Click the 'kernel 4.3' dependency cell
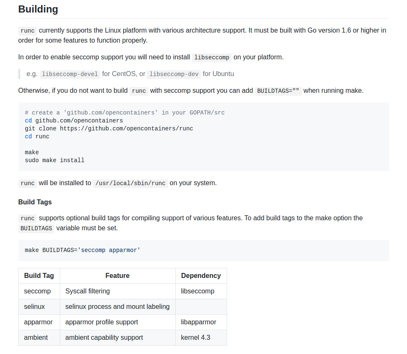The width and height of the screenshot is (407, 354). pos(201,338)
